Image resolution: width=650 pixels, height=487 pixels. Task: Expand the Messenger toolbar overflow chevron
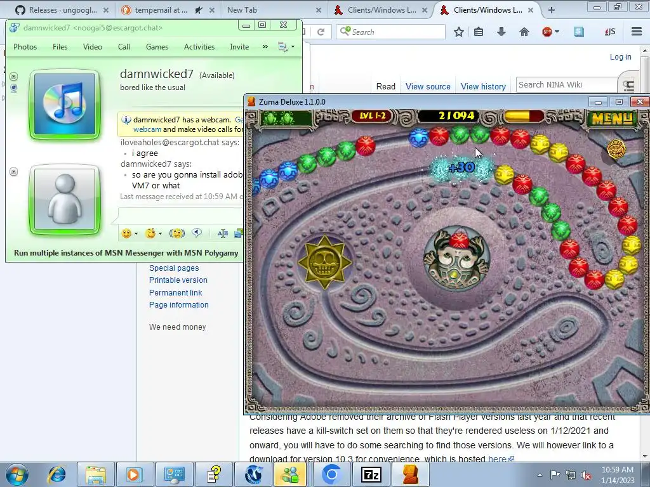265,47
